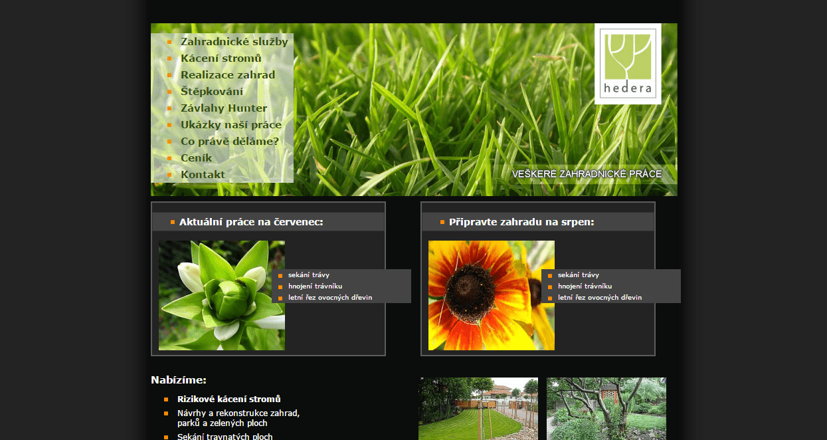The width and height of the screenshot is (827, 440).
Task: Click the orange rudbeckia flower photo
Action: (492, 295)
